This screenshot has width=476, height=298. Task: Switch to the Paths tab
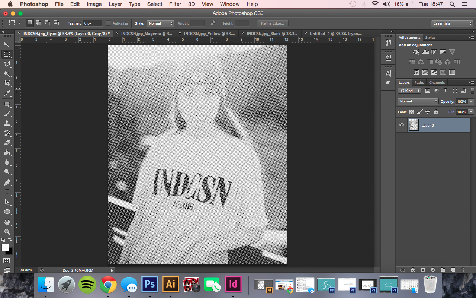419,83
